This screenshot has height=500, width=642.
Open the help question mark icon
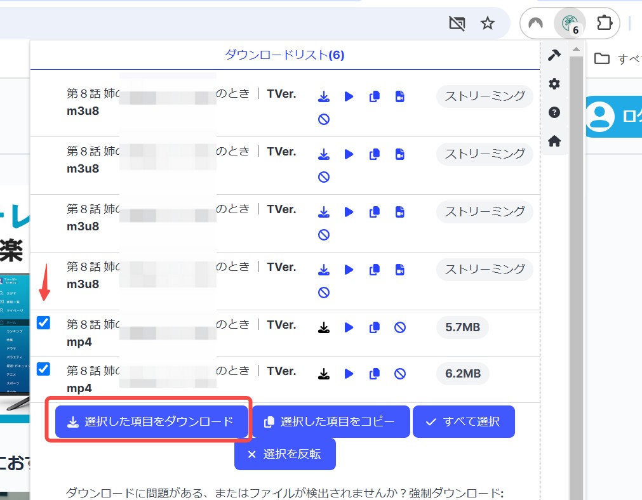click(x=554, y=112)
